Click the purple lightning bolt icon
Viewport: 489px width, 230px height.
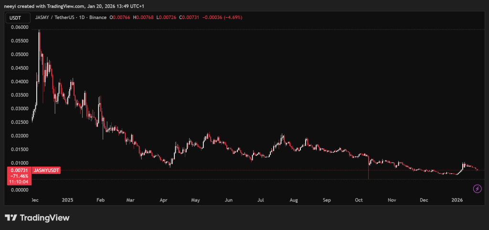tap(477, 189)
